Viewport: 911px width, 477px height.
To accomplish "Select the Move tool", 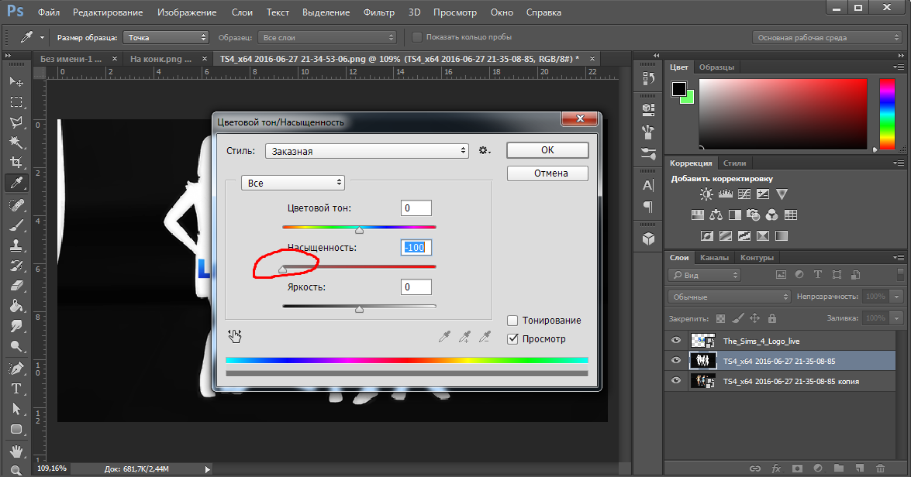I will point(16,81).
